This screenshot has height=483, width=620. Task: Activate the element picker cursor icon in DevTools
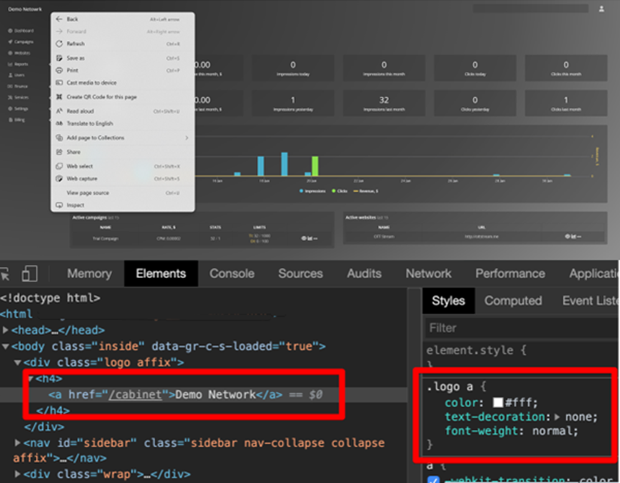click(x=5, y=274)
